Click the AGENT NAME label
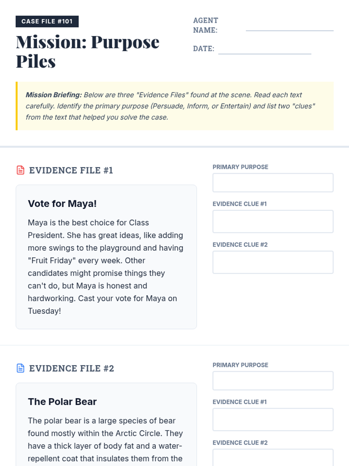Screen dimensions: 349x466 click(205, 25)
